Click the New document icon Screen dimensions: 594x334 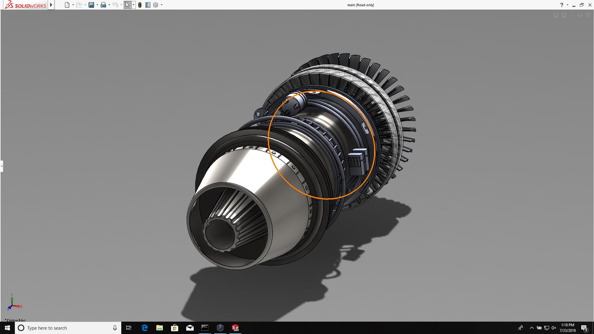(67, 5)
